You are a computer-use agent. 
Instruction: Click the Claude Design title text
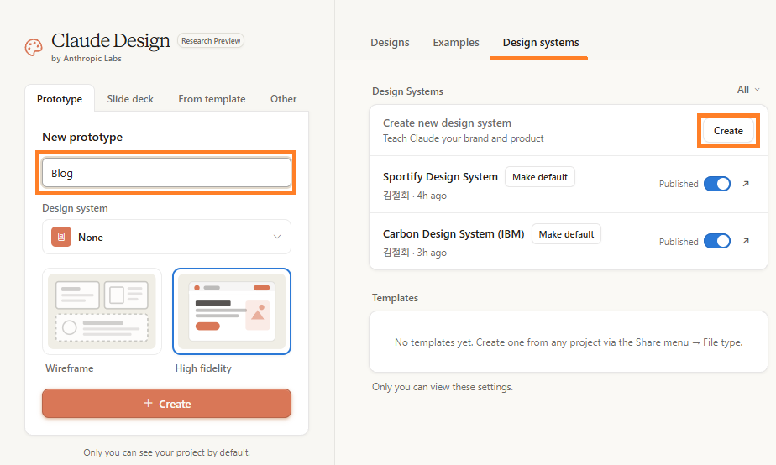click(110, 40)
